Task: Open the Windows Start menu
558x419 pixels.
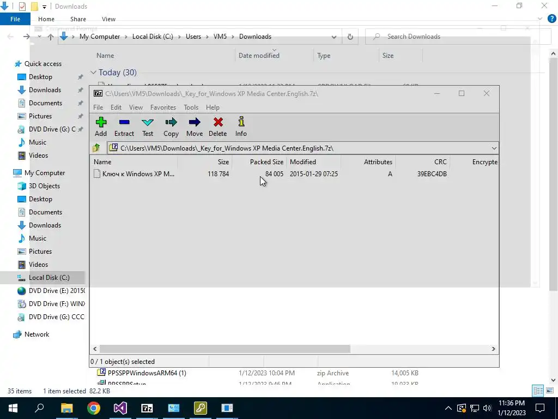Action: coord(13,408)
